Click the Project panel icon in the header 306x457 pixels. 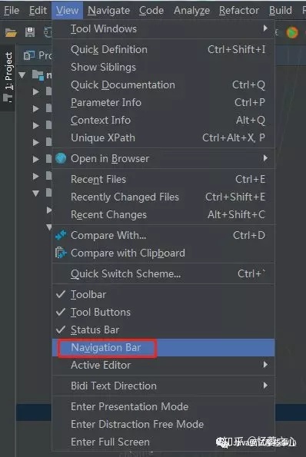pyautogui.click(x=29, y=55)
